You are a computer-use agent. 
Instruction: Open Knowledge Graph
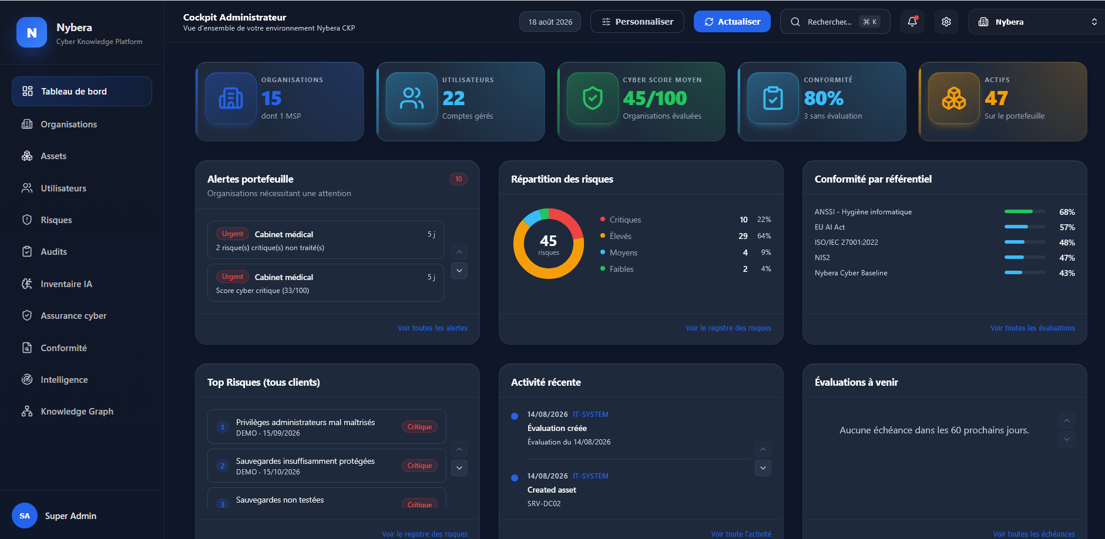pyautogui.click(x=82, y=411)
